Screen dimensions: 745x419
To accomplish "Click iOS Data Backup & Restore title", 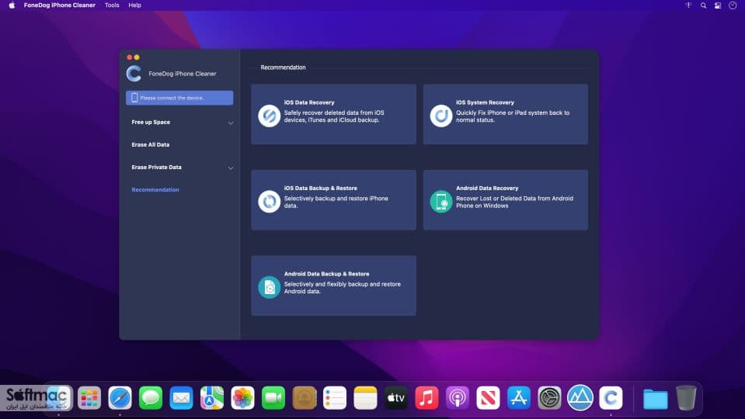I will [321, 189].
